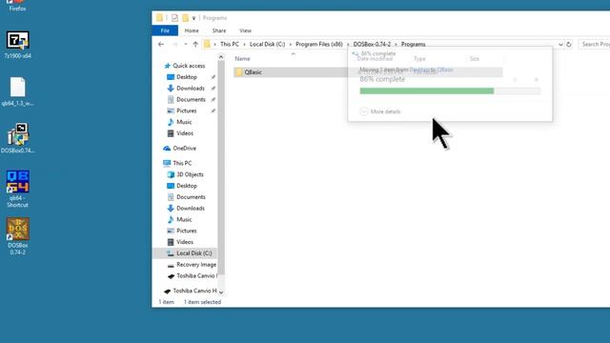Click the Search Programs input field
Viewport: 610px width, 343px height.
(594, 45)
